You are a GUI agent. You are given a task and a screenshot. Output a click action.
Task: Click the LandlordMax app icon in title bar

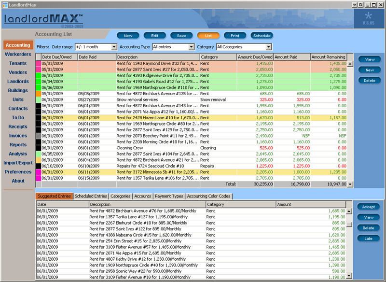tap(5, 5)
